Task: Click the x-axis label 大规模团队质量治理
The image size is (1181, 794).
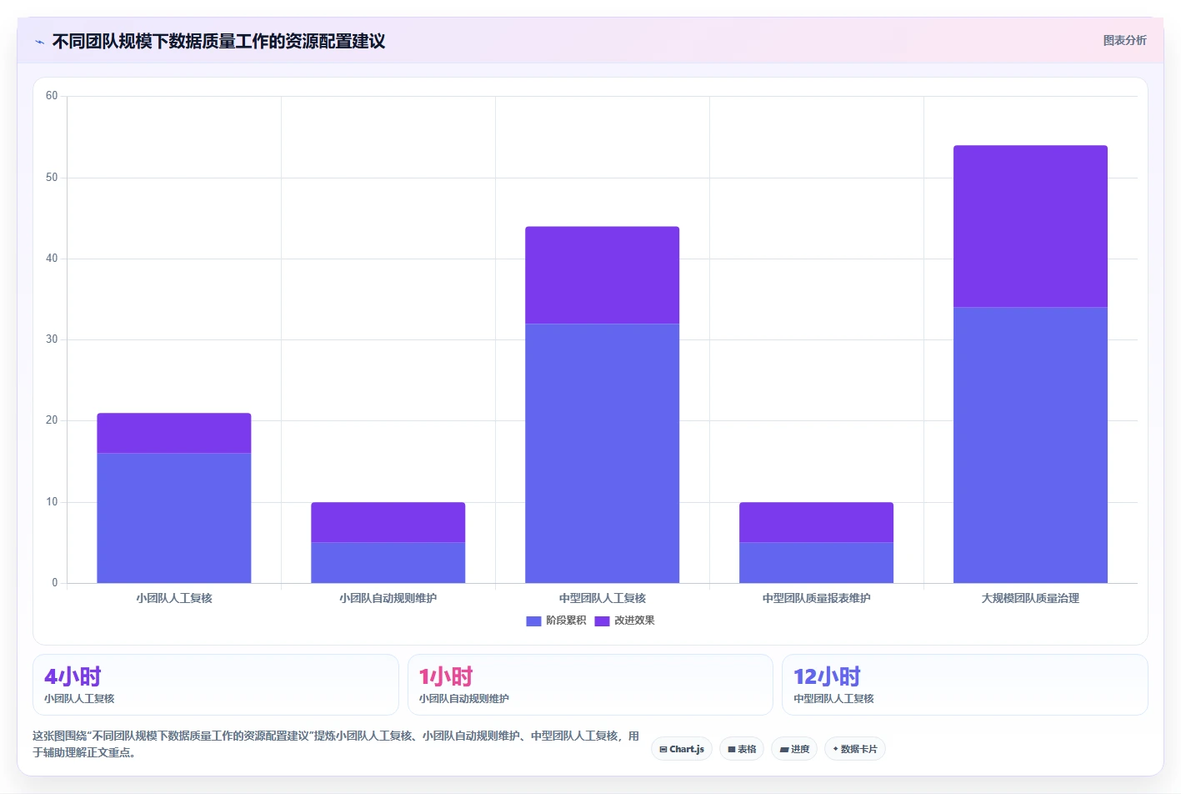Action: click(x=1031, y=598)
